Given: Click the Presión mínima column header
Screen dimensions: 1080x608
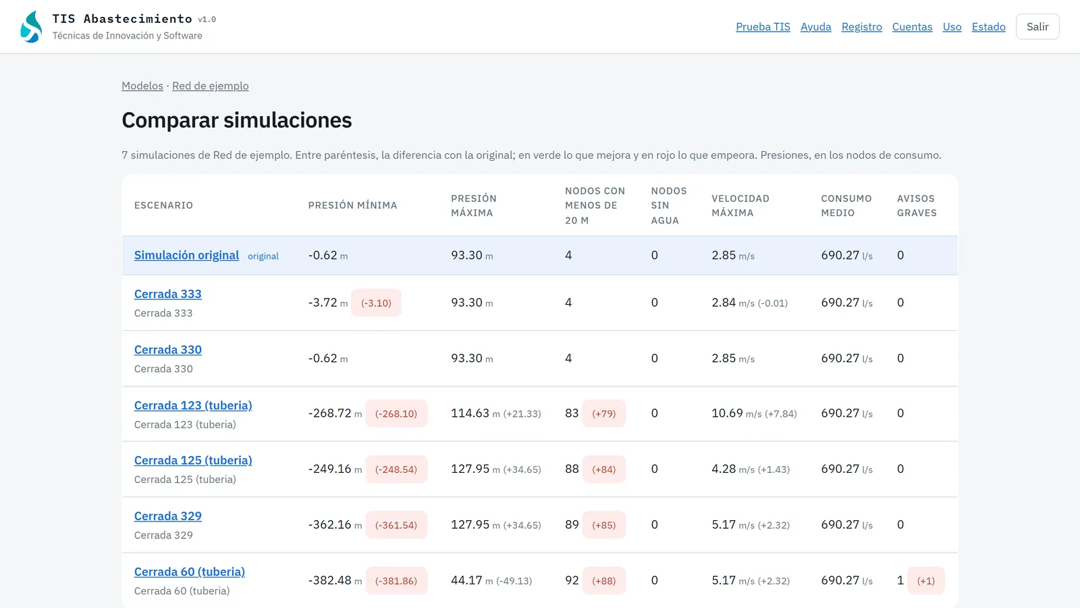Looking at the screenshot, I should coord(352,205).
